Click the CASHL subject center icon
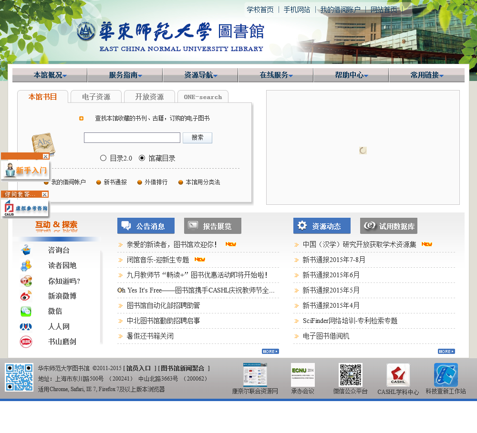Viewport: 477px width, 433px height. point(398,375)
